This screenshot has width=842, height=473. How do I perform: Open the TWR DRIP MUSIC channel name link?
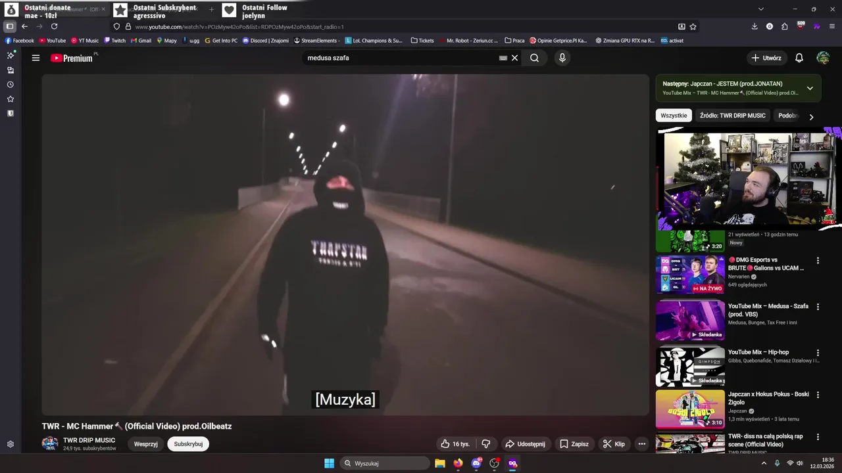[89, 440]
